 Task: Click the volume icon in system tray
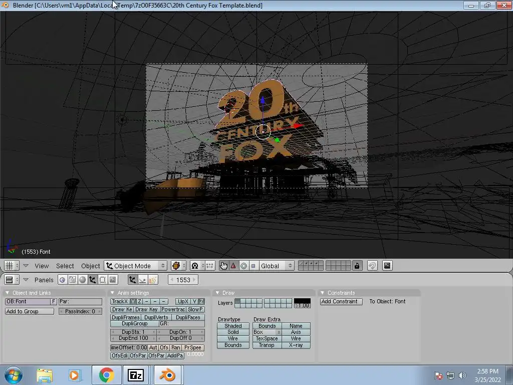pyautogui.click(x=462, y=375)
